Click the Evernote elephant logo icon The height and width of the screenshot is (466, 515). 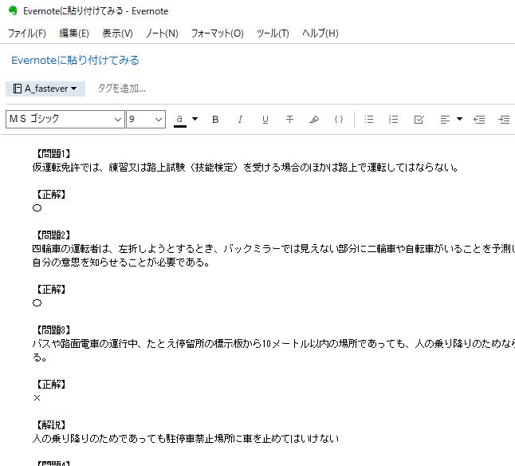point(13,11)
